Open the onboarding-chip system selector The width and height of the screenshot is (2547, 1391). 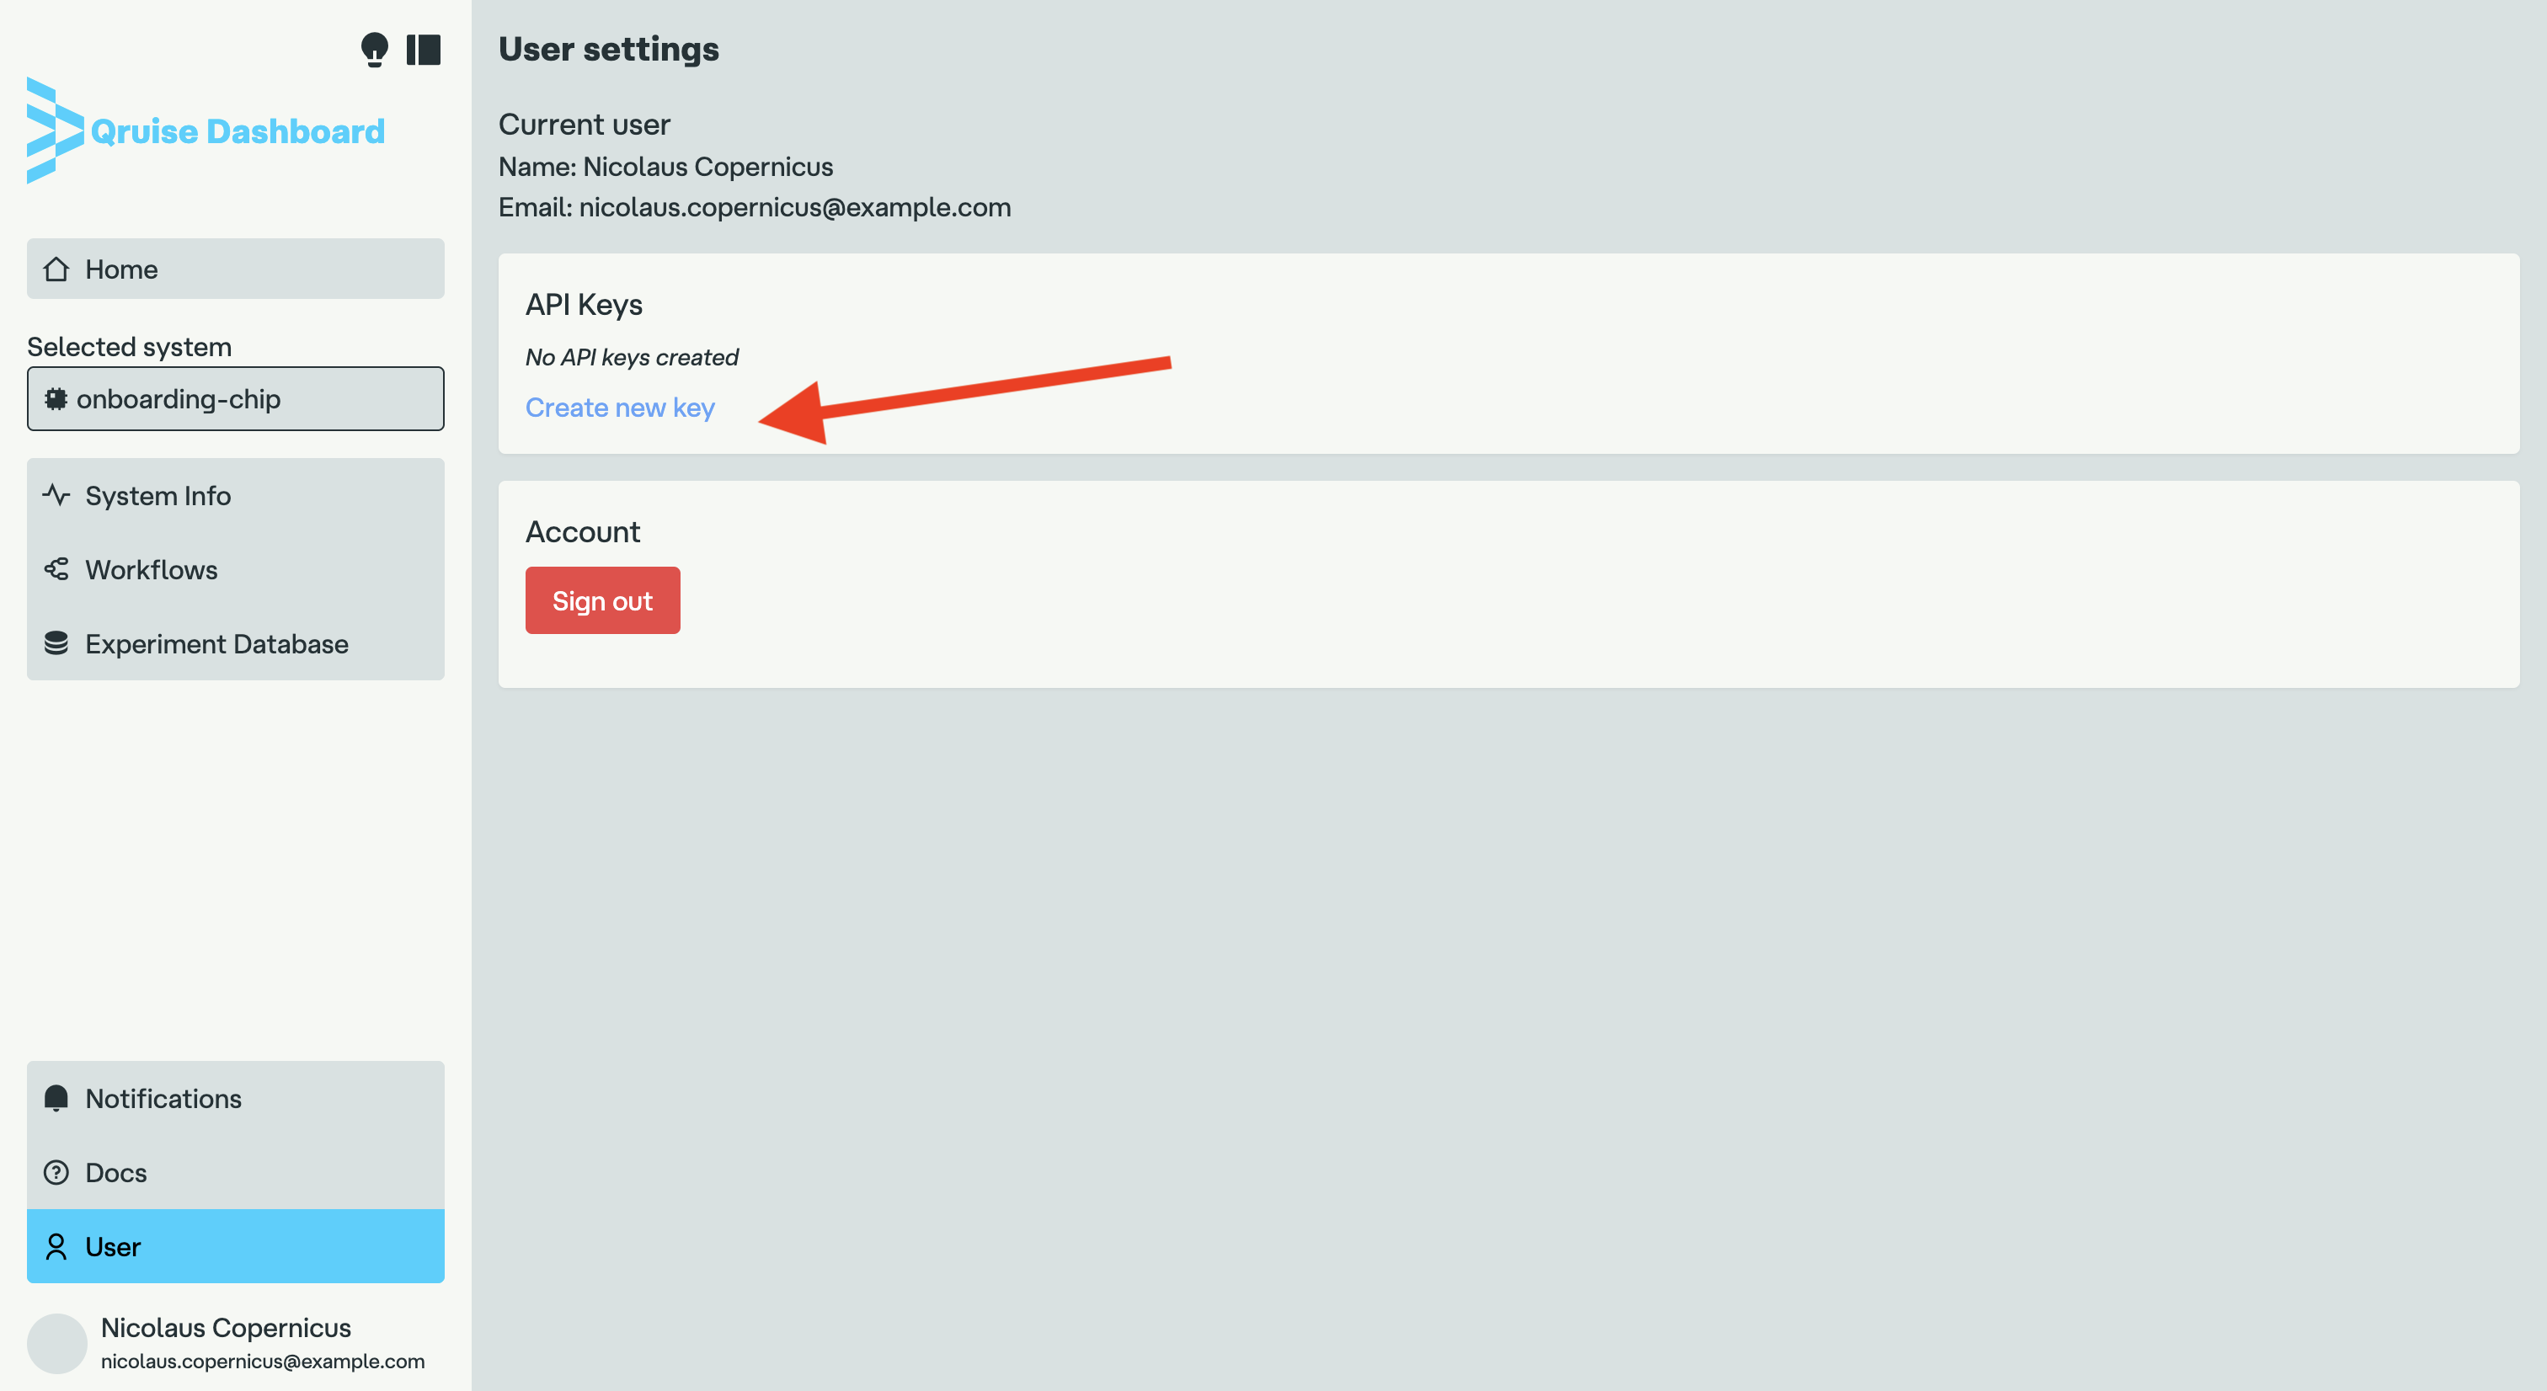tap(235, 398)
